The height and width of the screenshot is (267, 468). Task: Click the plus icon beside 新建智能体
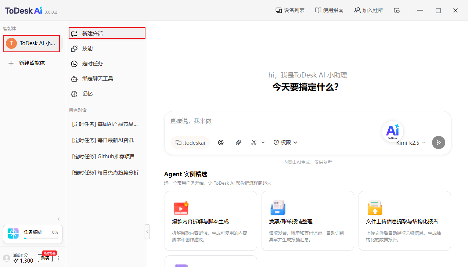pos(11,63)
